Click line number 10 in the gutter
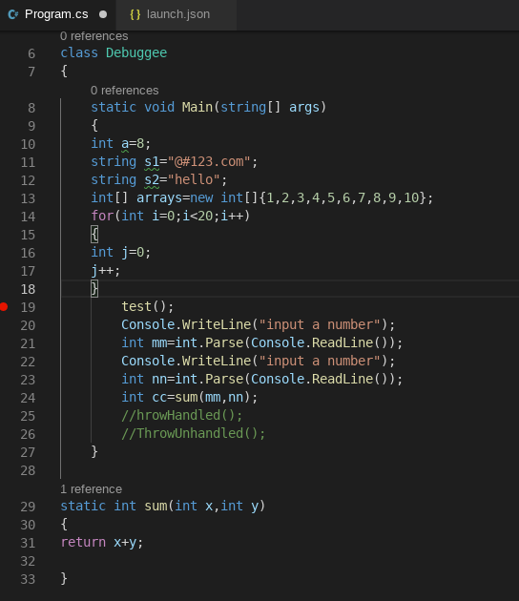The width and height of the screenshot is (519, 601). (x=28, y=144)
